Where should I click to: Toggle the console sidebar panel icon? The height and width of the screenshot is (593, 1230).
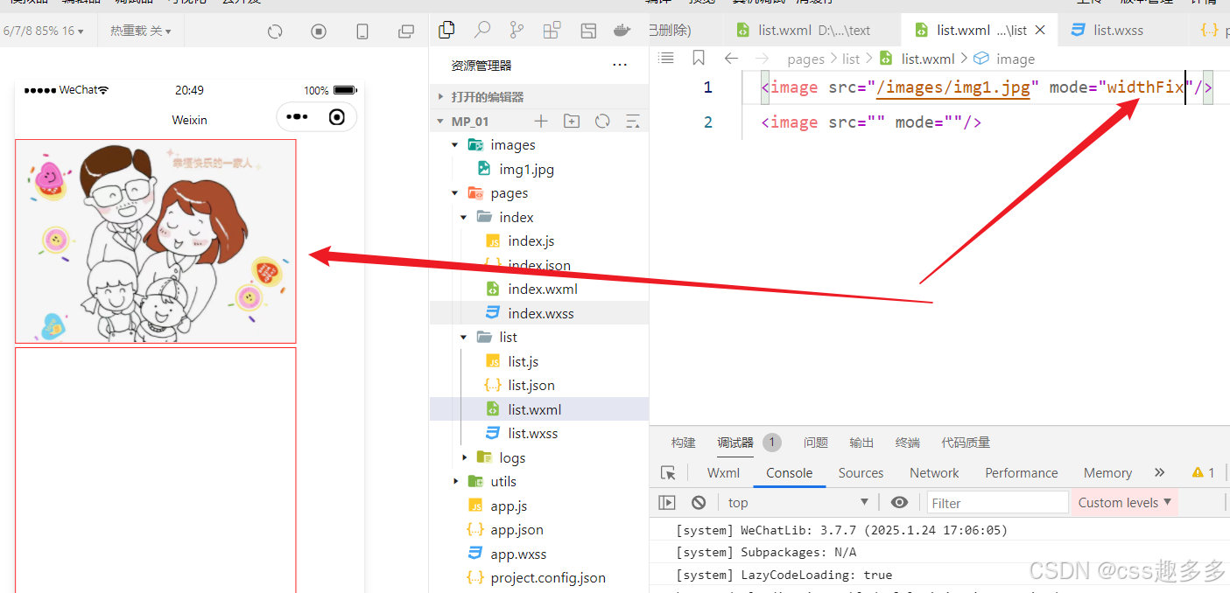pos(667,502)
